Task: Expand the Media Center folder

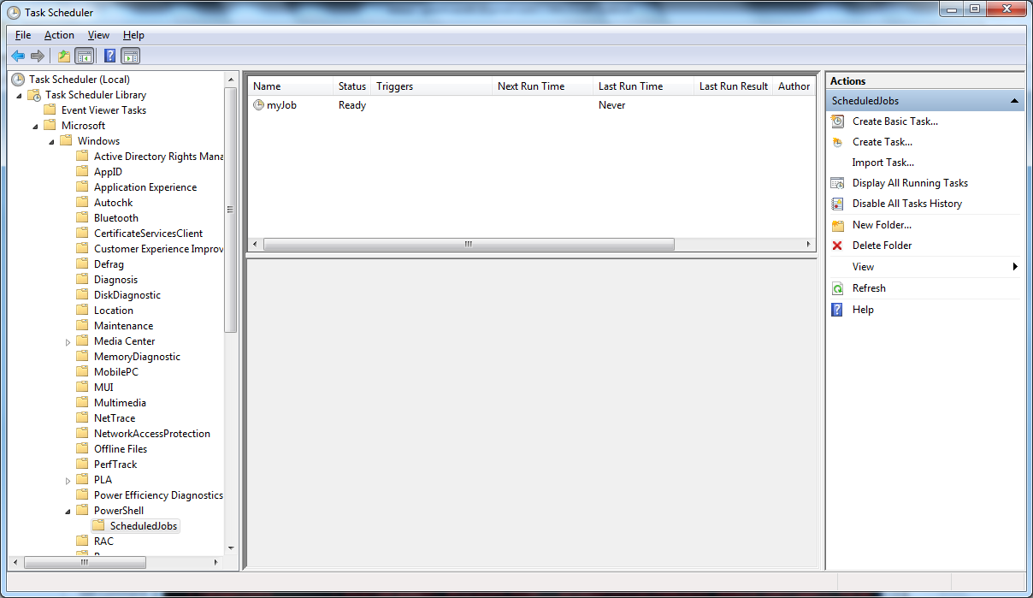Action: [68, 341]
